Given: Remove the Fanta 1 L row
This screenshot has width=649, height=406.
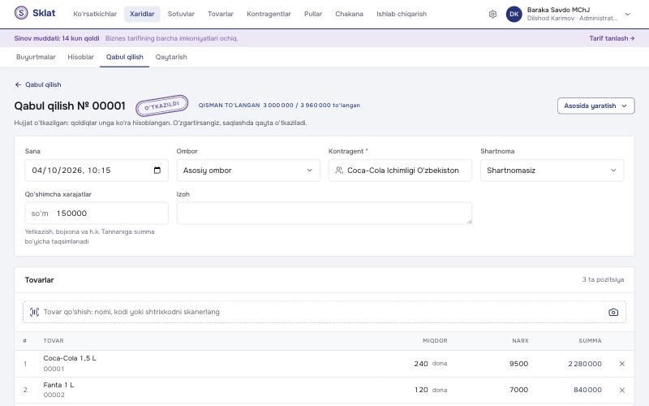Looking at the screenshot, I should point(621,391).
